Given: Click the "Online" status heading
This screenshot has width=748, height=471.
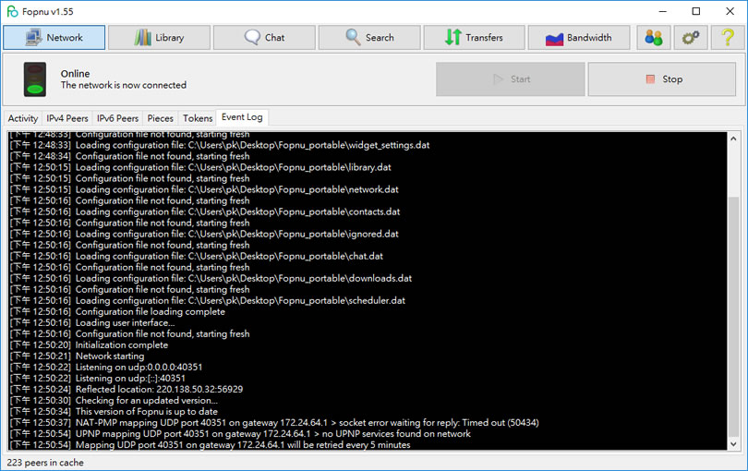Looking at the screenshot, I should click(x=75, y=74).
